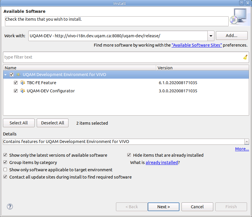Maximize the Install dialog window
Image resolution: width=252 pixels, height=217 pixels.
242,3
